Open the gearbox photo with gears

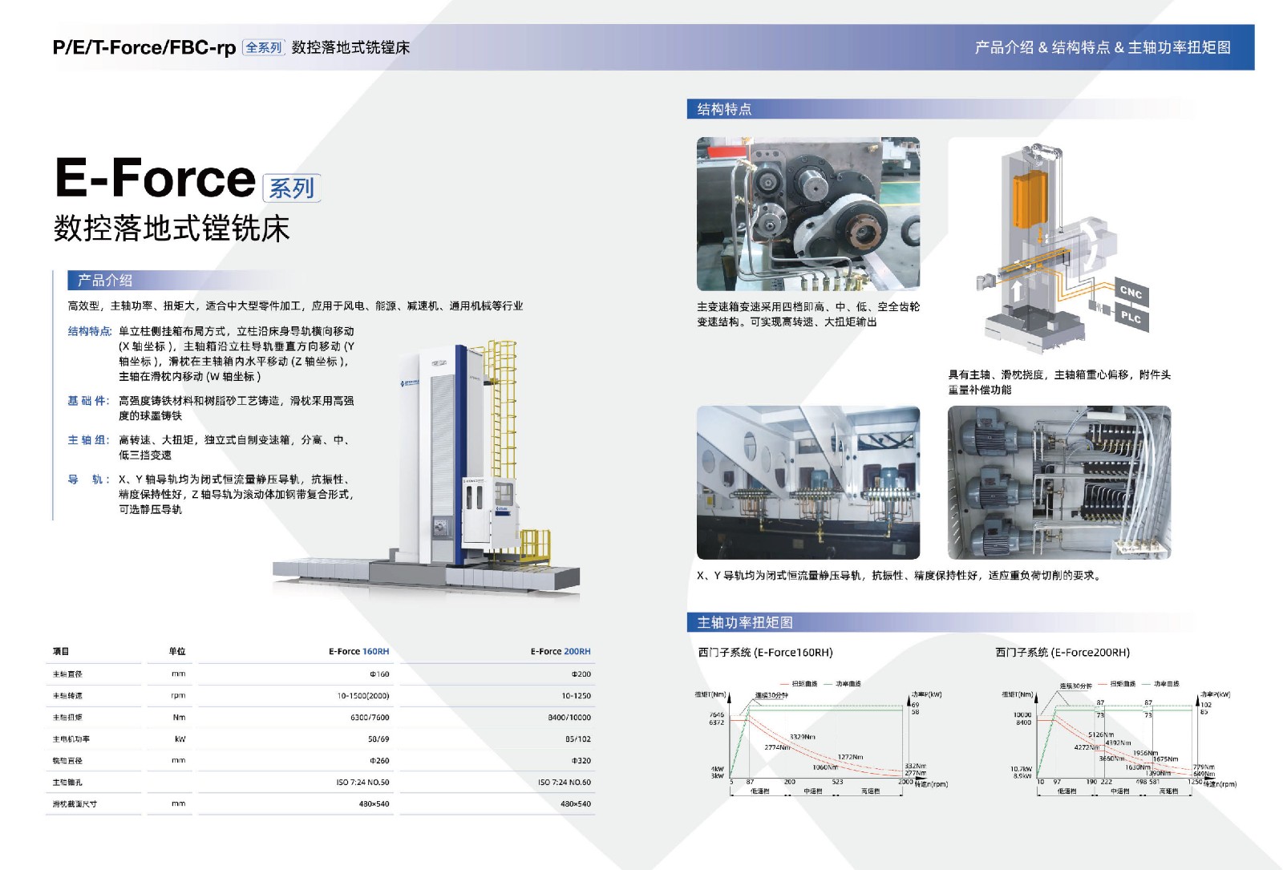[x=807, y=213]
